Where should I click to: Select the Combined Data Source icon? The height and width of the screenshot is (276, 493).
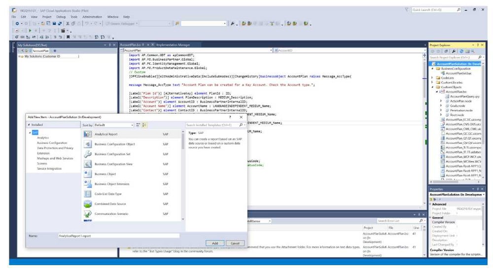(x=88, y=204)
